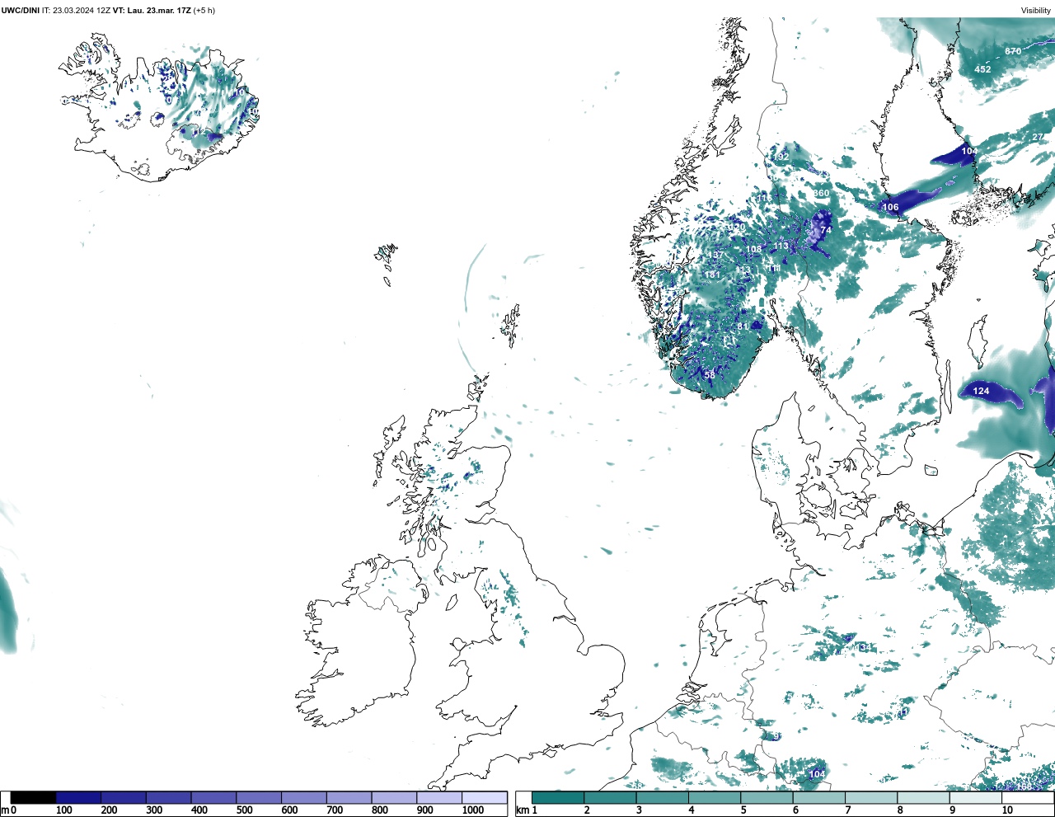Image resolution: width=1055 pixels, height=817 pixels.
Task: Select the swatch between 300 and 400 m
Action: pyautogui.click(x=168, y=797)
